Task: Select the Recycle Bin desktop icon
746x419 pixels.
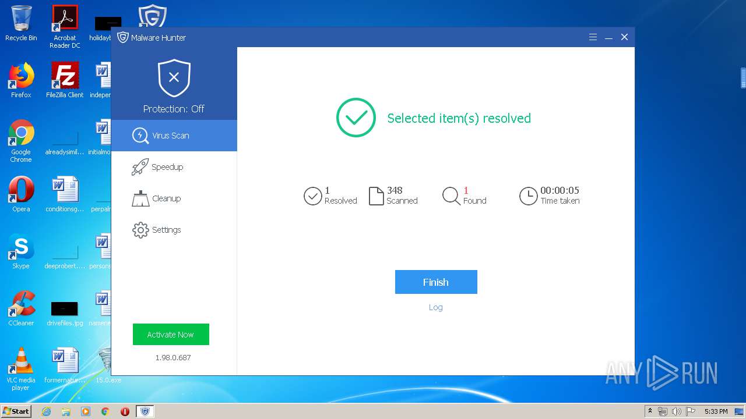Action: [x=21, y=23]
